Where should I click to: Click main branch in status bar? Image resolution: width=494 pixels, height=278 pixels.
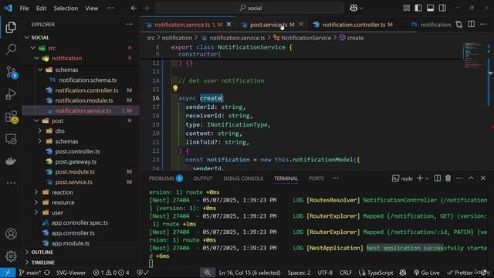30,273
